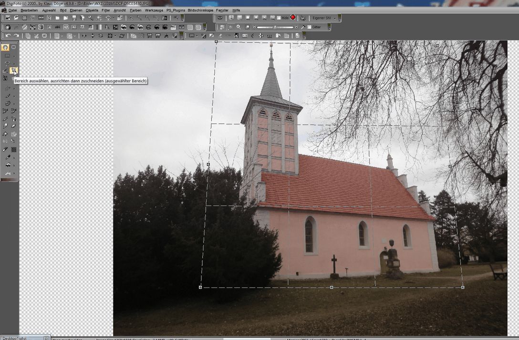
Task: Open the Ebenen menu
Action: point(76,10)
